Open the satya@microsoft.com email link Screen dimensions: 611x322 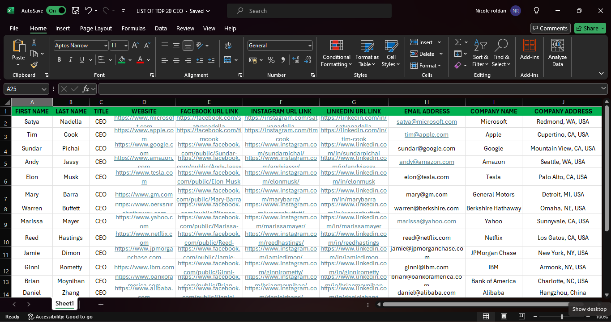tap(427, 121)
